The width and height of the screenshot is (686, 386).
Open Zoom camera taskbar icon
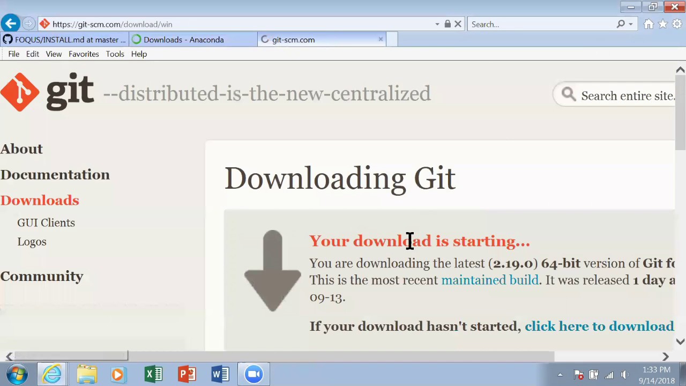click(x=254, y=374)
